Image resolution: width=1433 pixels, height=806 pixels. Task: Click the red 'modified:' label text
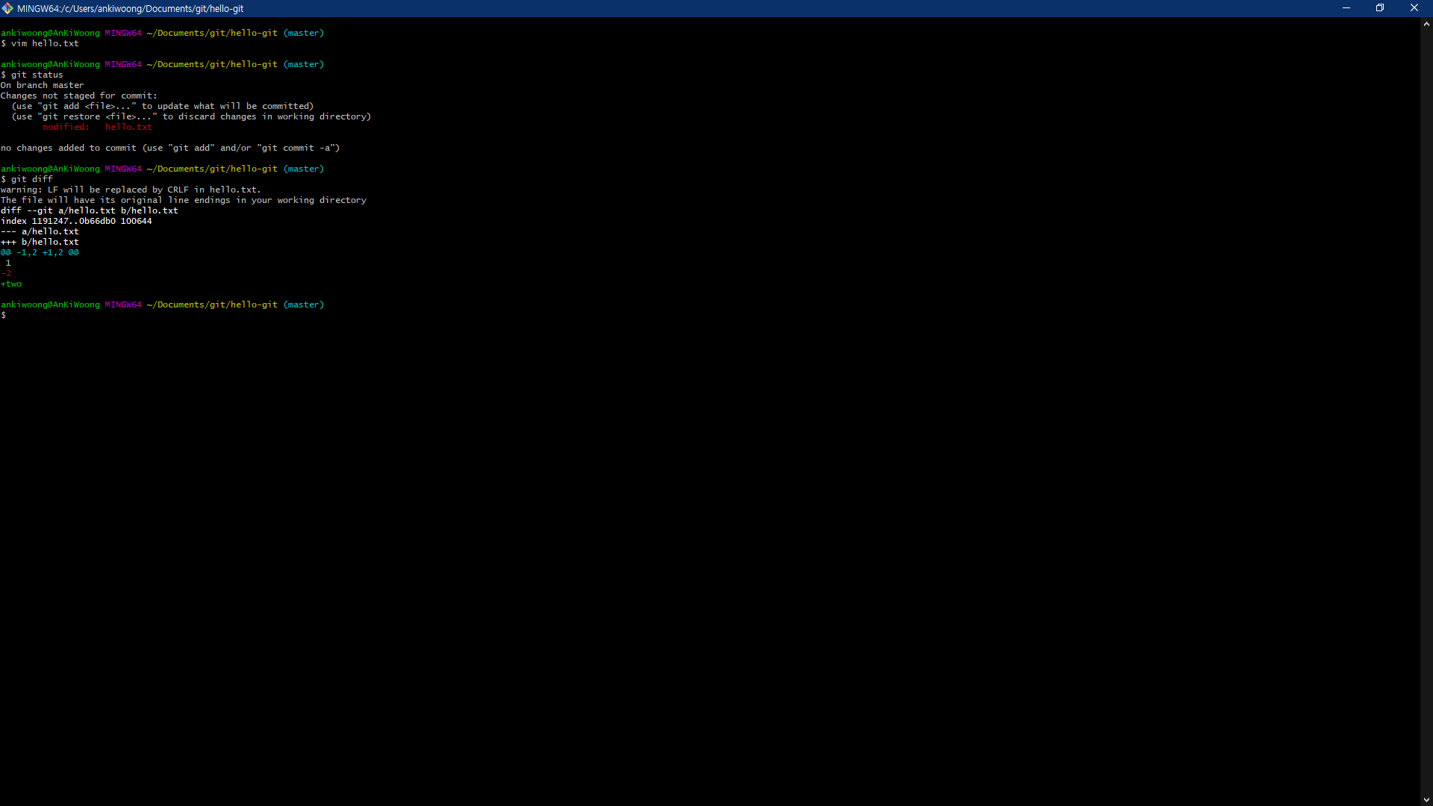[x=66, y=127]
